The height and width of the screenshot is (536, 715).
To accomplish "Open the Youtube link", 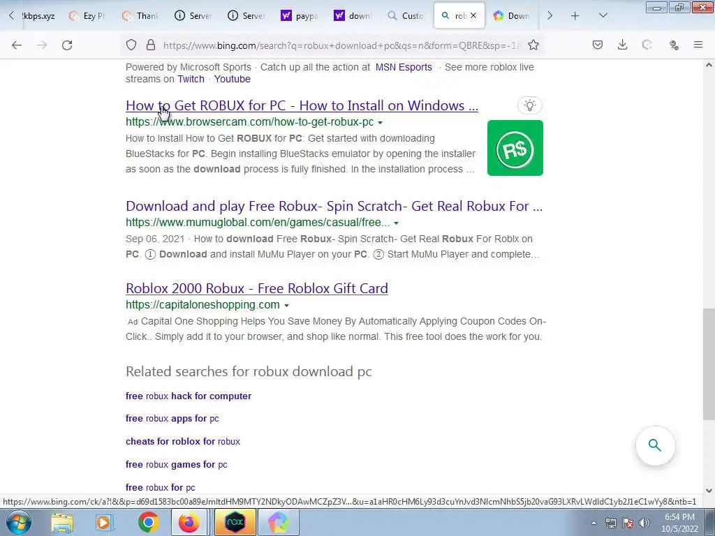I will pyautogui.click(x=232, y=79).
